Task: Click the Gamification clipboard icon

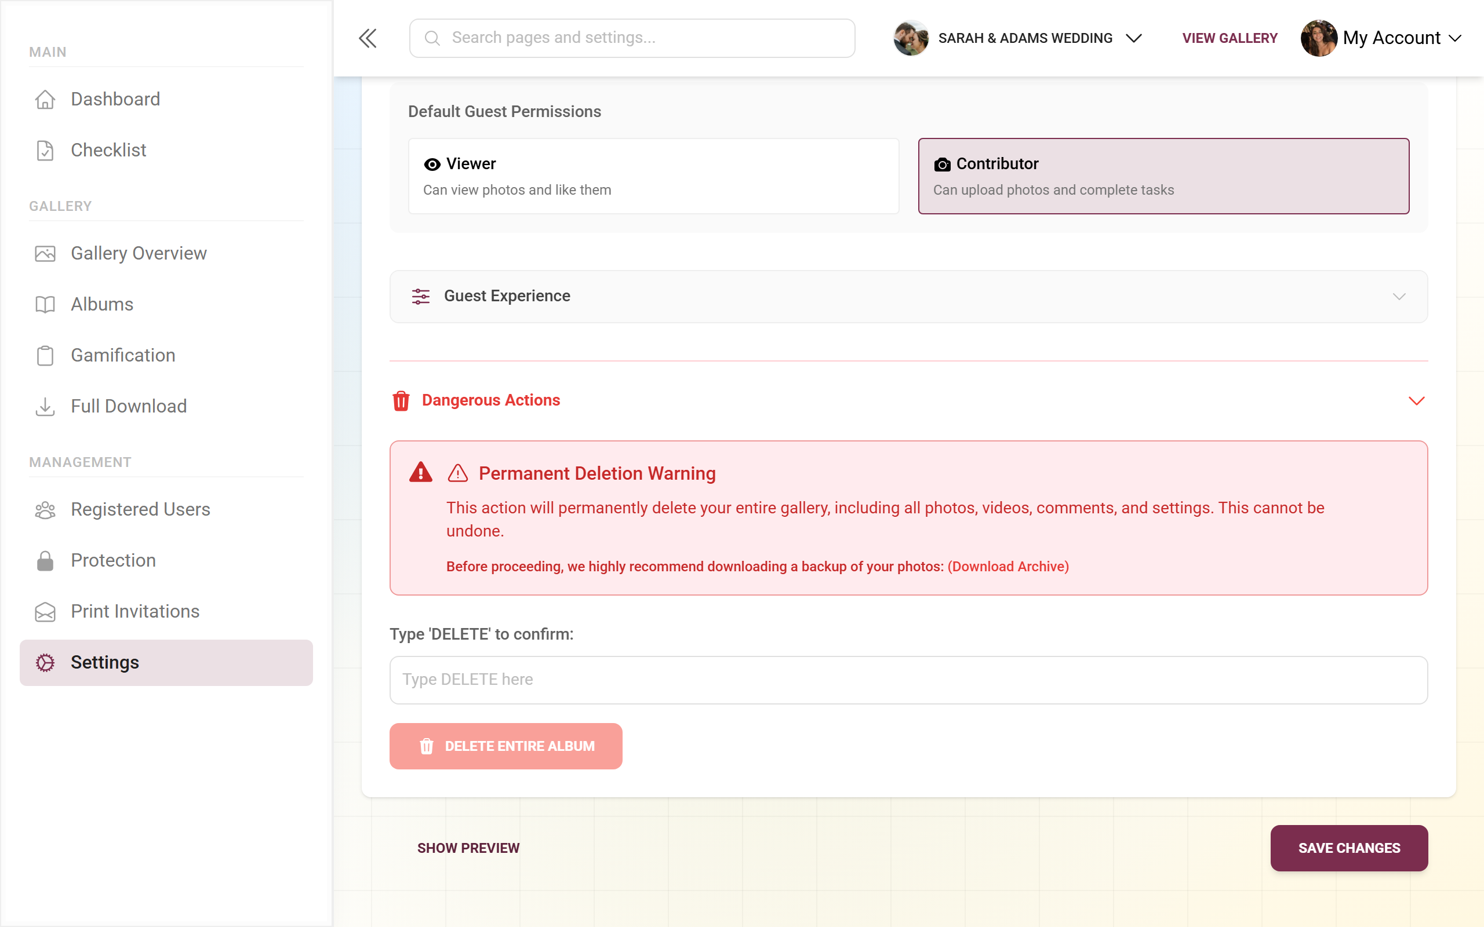Action: (45, 355)
